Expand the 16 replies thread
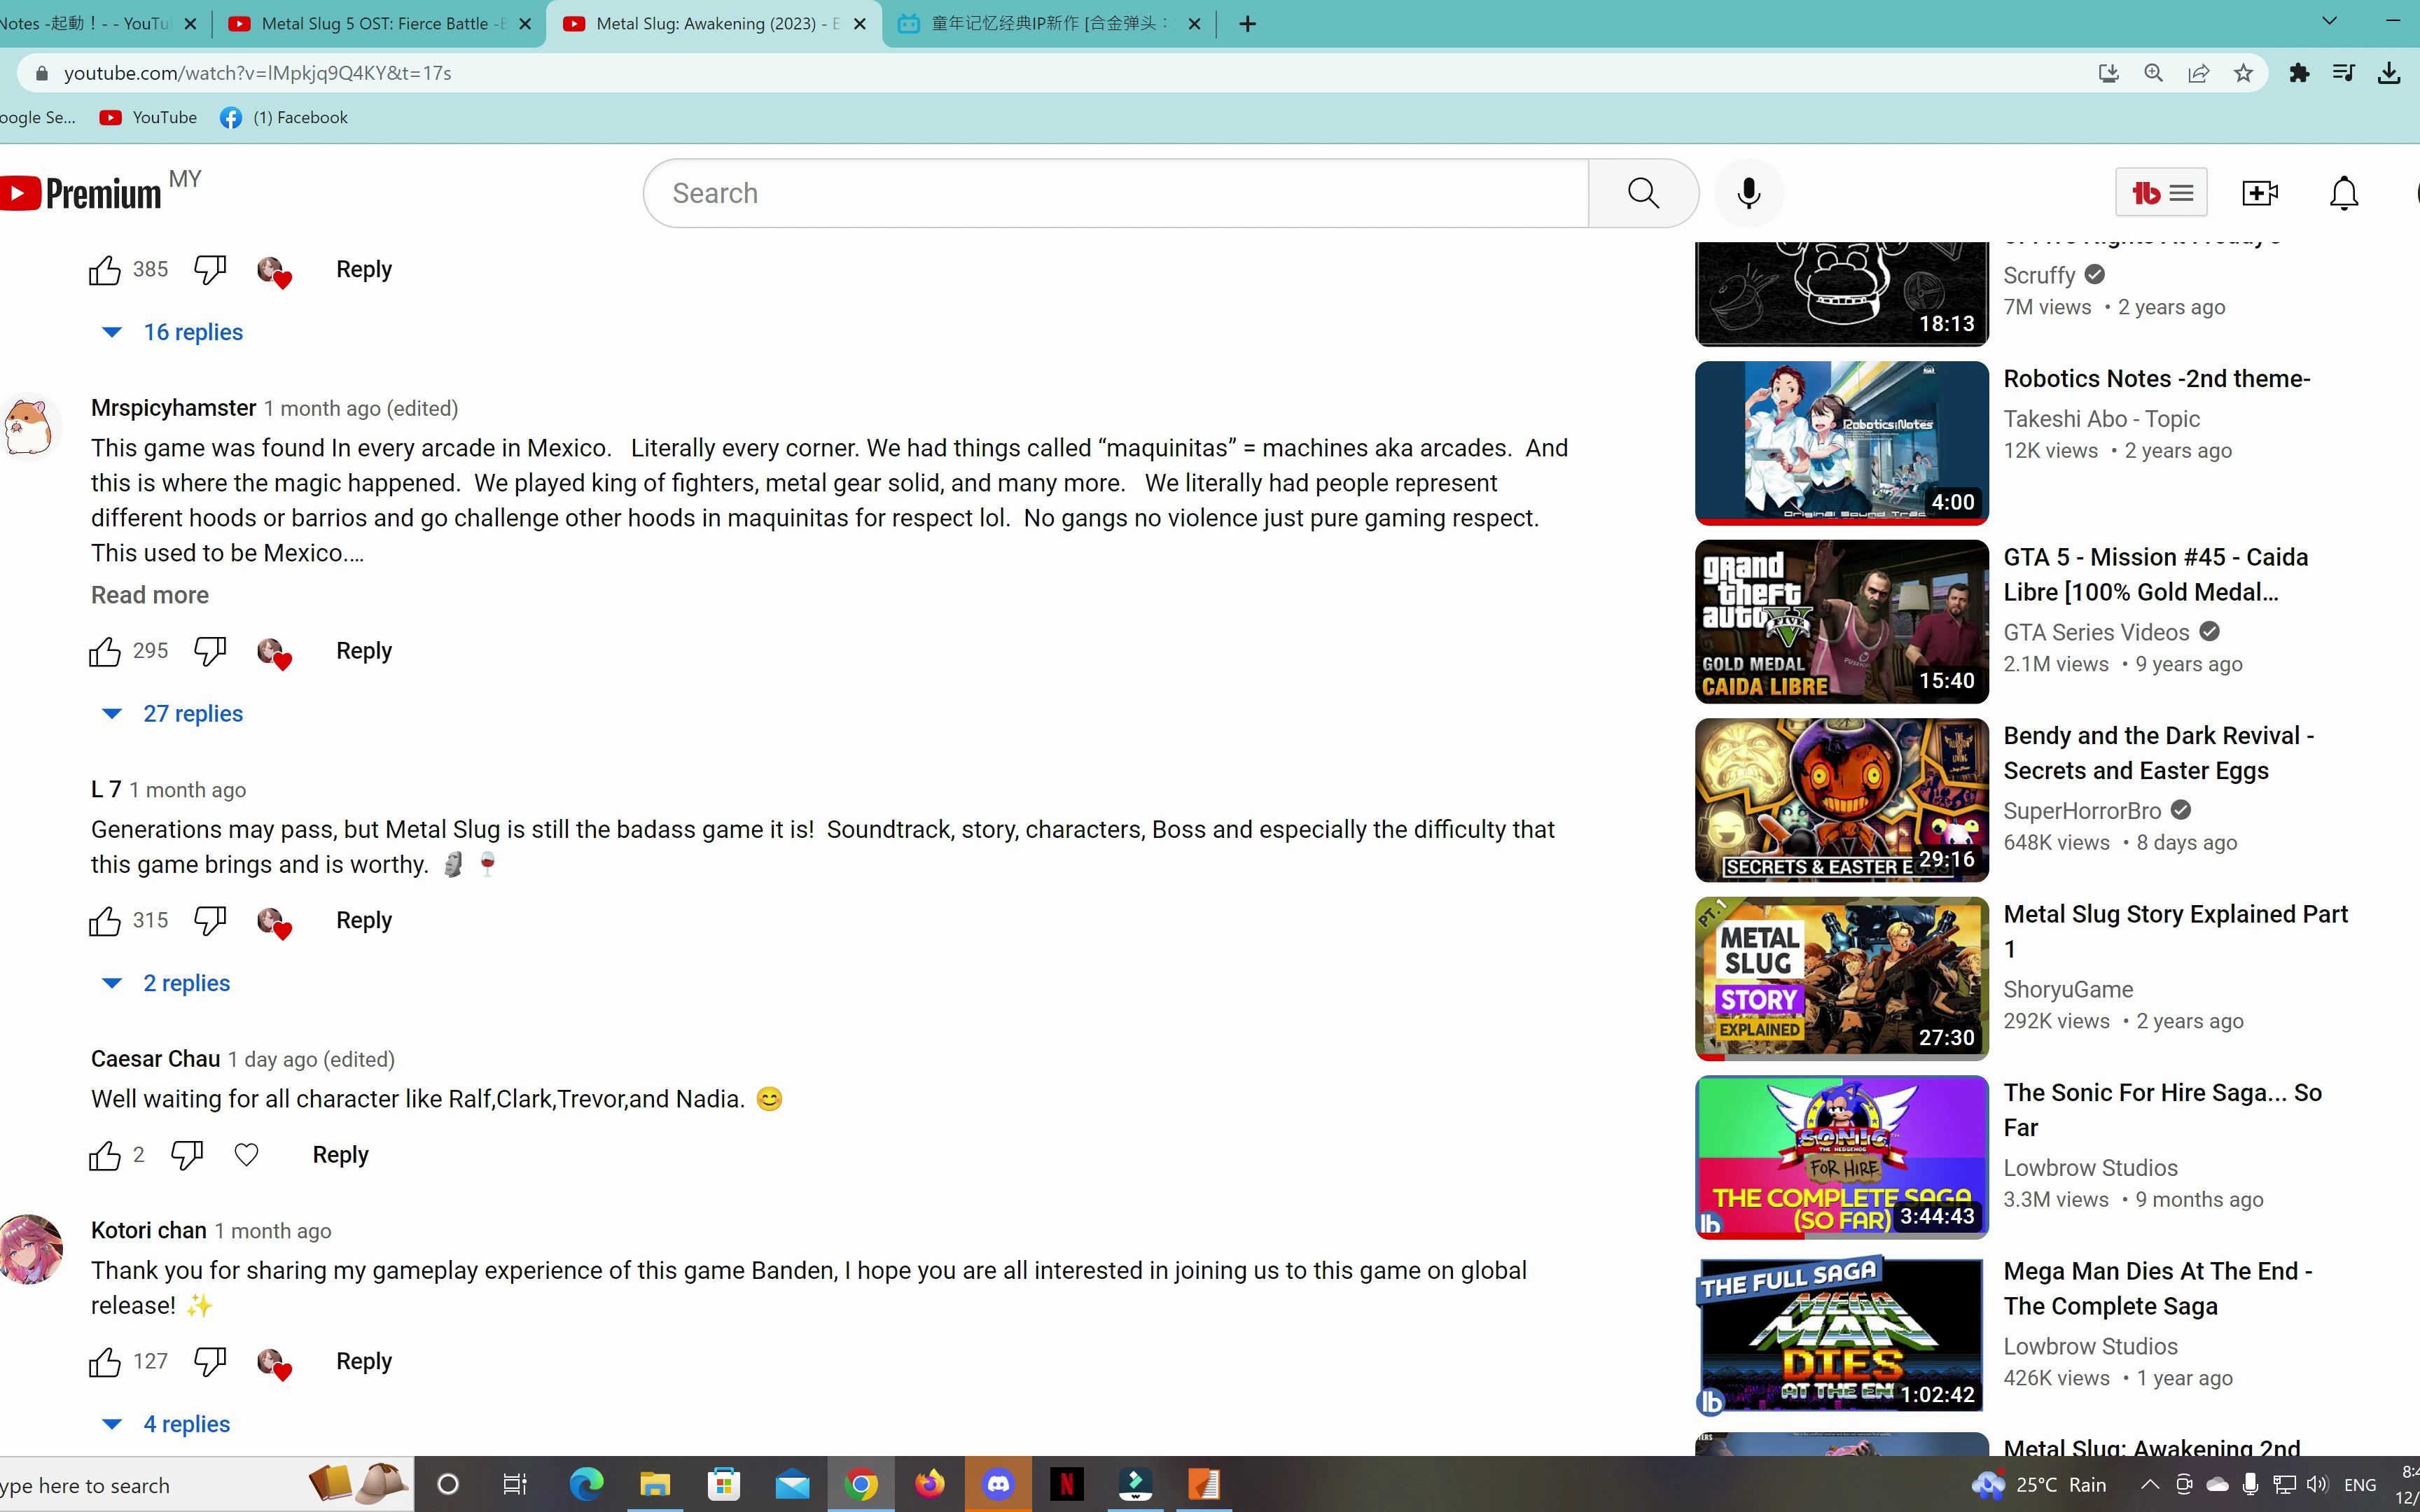Viewport: 2420px width, 1512px height. (192, 332)
